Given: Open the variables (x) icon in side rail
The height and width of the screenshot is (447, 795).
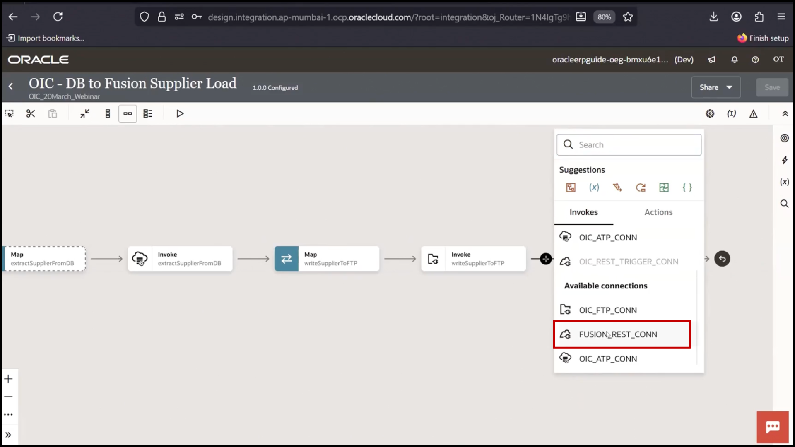Looking at the screenshot, I should [784, 182].
